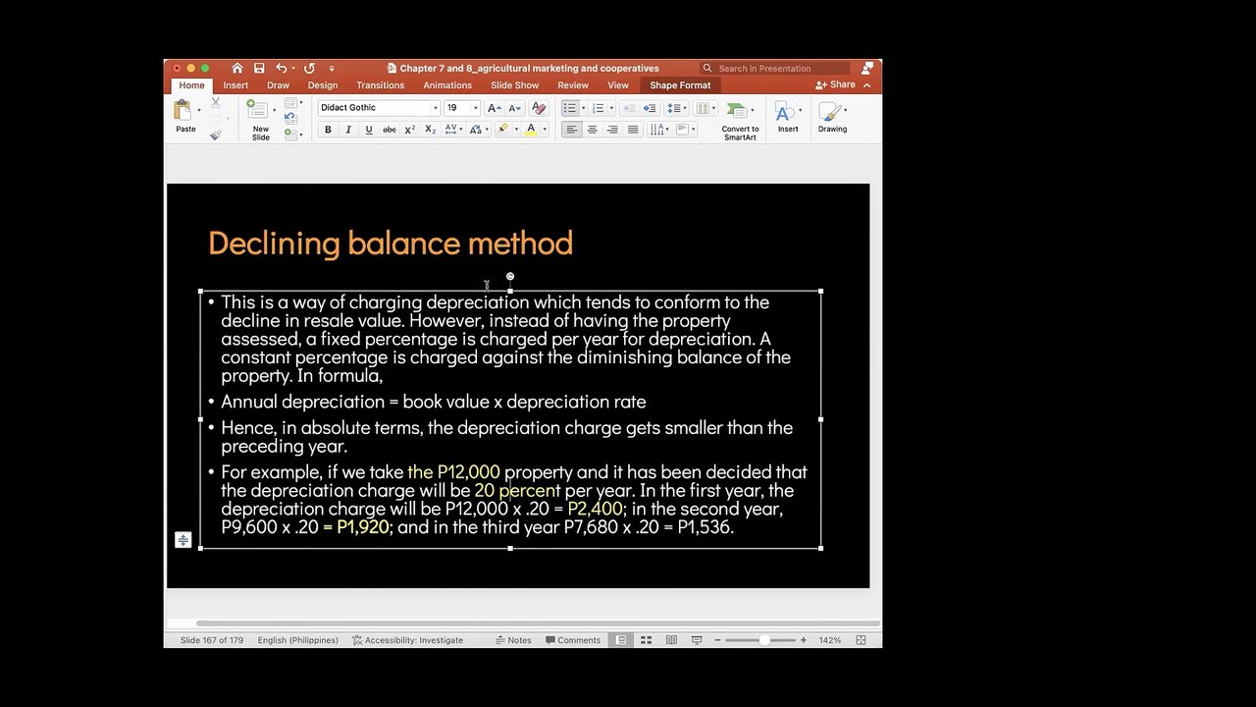Open the Shape Format tab
The width and height of the screenshot is (1256, 707).
pos(680,85)
